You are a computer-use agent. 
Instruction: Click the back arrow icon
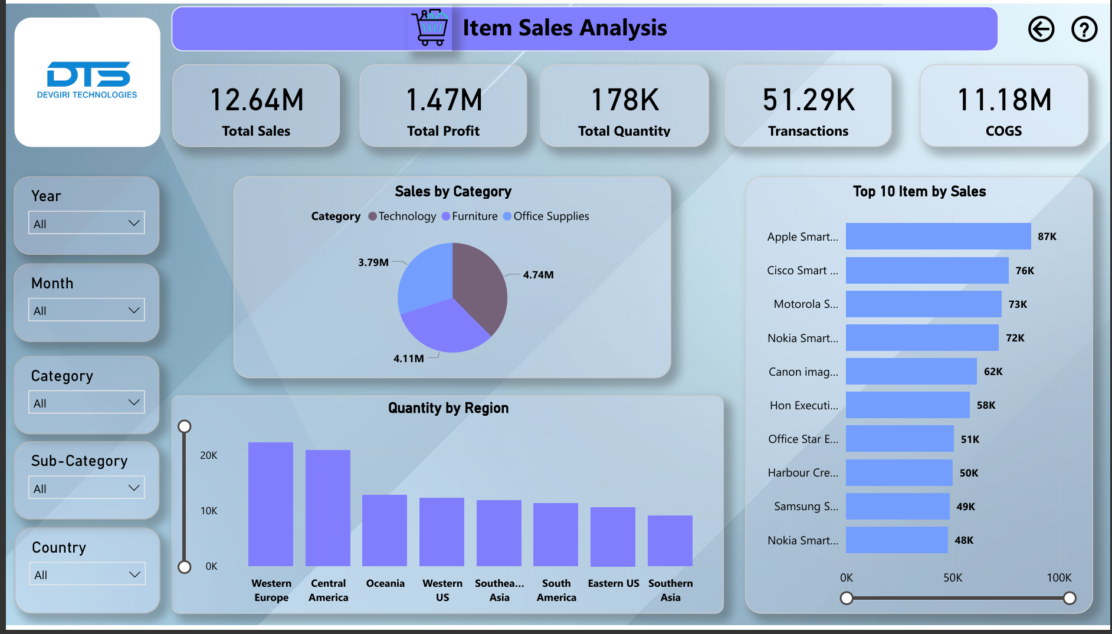(1041, 29)
